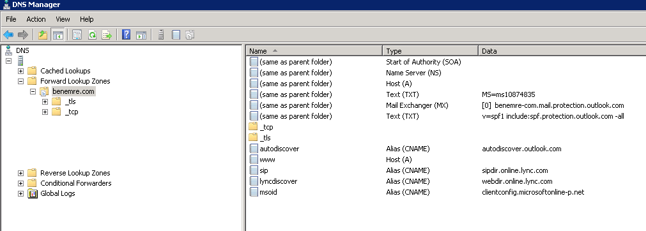Open Help with the blue question mark icon
This screenshot has height=231, width=646.
click(x=127, y=35)
